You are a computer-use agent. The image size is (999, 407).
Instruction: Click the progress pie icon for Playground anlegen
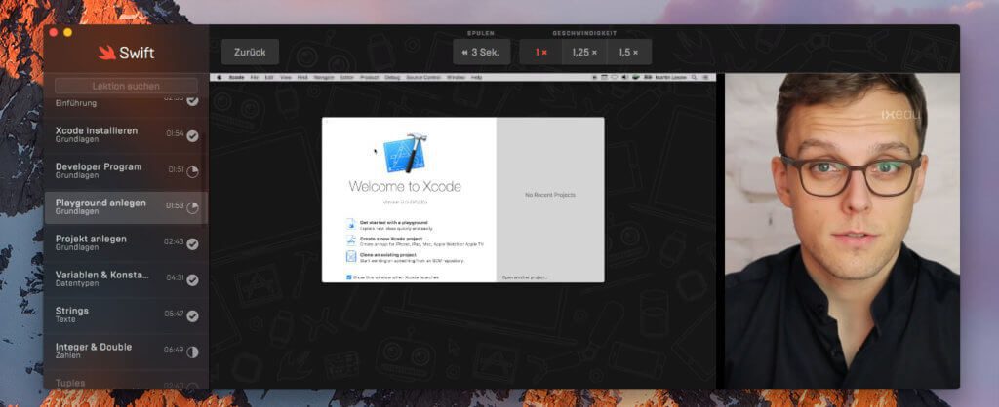click(x=192, y=208)
